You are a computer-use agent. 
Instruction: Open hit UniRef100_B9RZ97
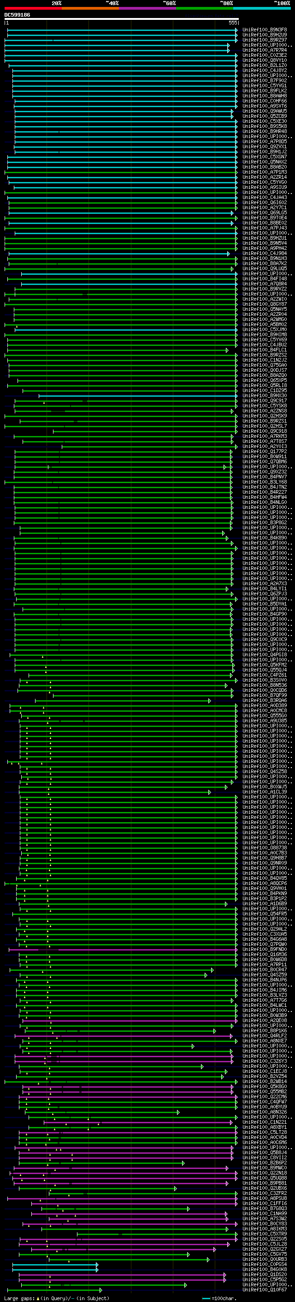point(265,40)
